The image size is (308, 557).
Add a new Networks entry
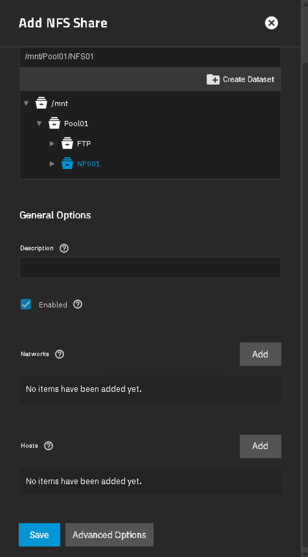point(261,354)
